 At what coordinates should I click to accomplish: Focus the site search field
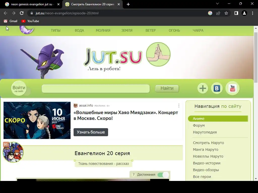click(96, 89)
